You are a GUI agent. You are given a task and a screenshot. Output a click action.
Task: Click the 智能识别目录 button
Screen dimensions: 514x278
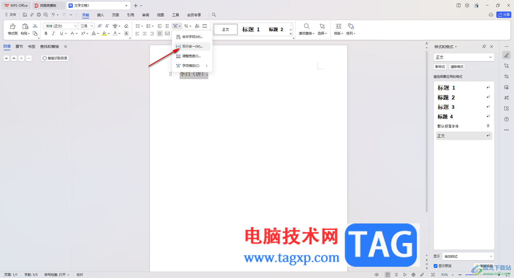pos(55,58)
